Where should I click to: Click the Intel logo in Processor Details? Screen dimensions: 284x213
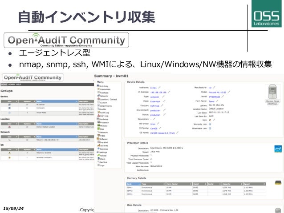tap(278, 149)
